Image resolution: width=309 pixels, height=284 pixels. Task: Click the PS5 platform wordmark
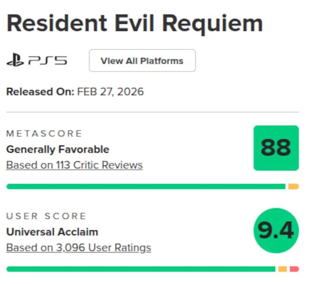click(48, 61)
